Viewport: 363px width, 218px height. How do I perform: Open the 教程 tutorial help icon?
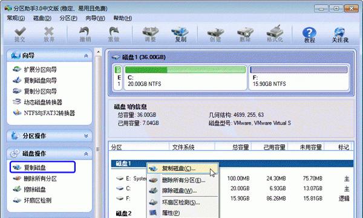tap(310, 35)
